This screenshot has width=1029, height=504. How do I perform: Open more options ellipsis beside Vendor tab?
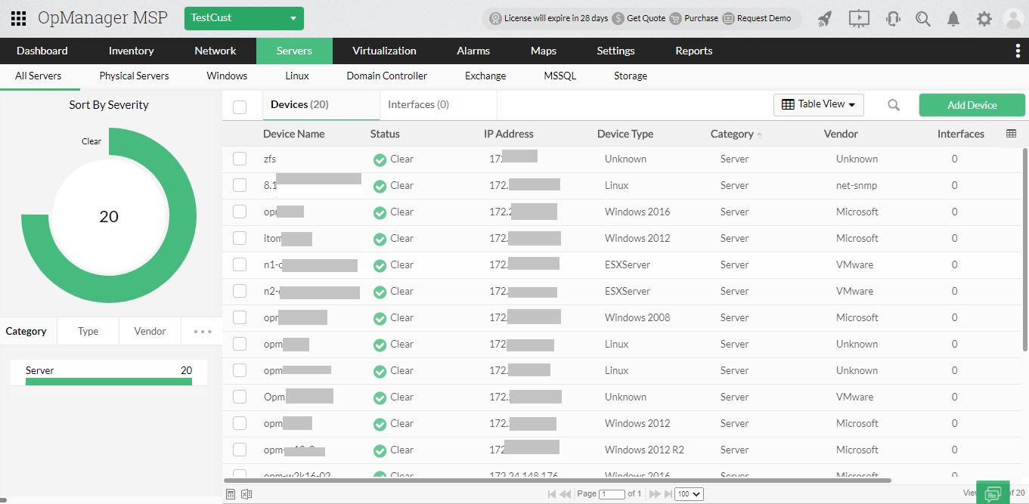[203, 331]
